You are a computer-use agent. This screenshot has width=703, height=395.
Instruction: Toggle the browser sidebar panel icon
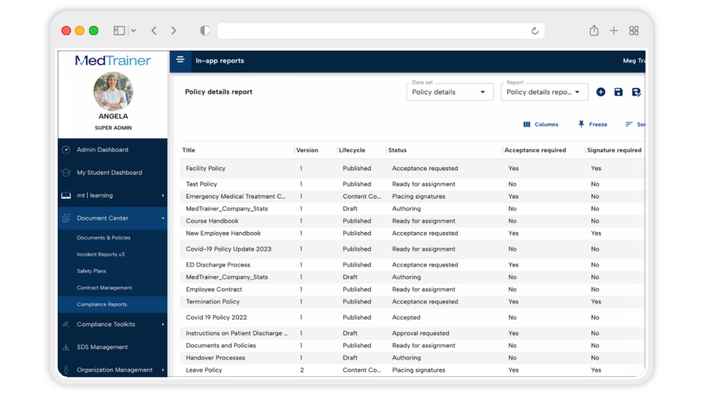tap(119, 30)
